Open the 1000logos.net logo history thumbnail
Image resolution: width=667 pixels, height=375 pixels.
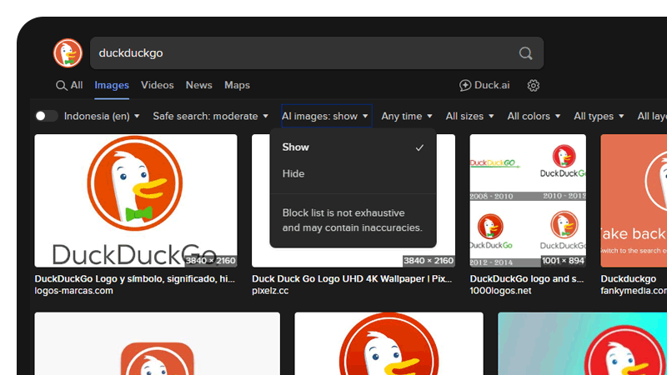(528, 201)
